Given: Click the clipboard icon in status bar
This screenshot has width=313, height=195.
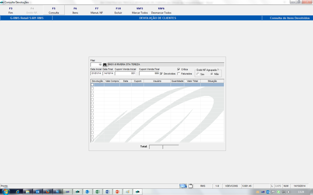Looking at the screenshot, I should 191,186.
